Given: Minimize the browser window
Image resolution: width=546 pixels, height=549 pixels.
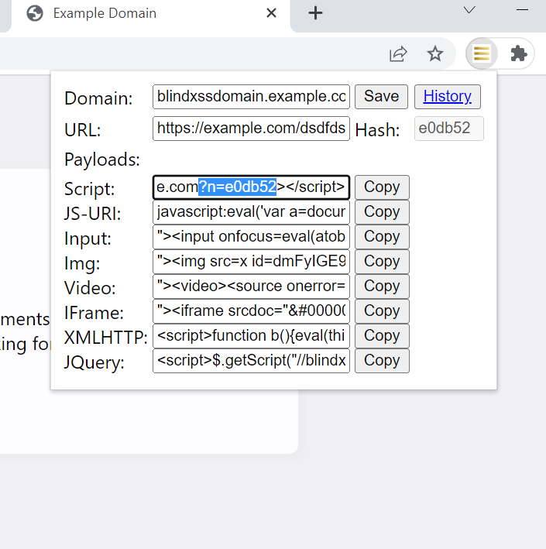Looking at the screenshot, I should 522,10.
